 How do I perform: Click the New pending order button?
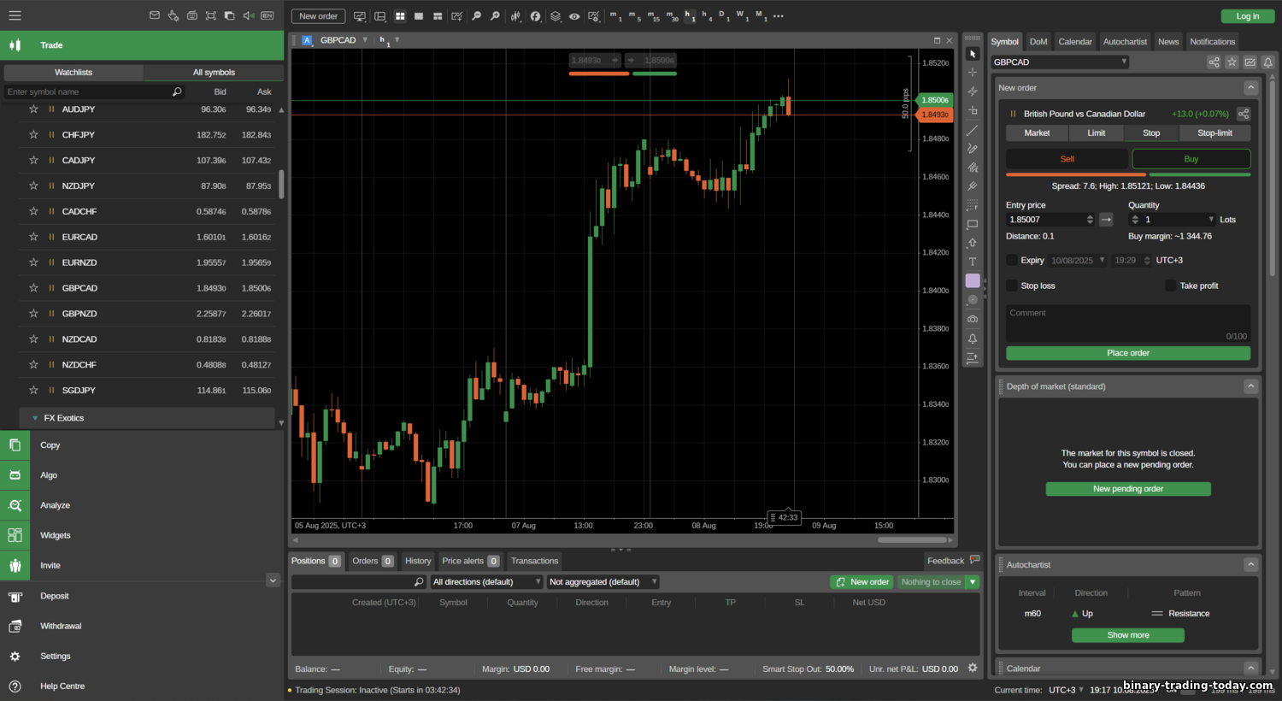(x=1127, y=489)
